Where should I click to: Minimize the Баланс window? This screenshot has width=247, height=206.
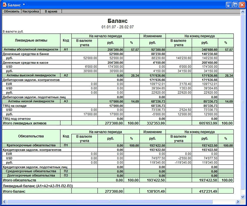[x=229, y=5]
